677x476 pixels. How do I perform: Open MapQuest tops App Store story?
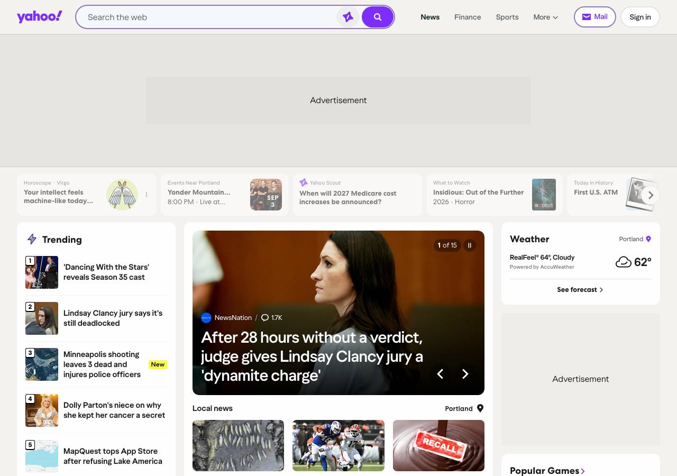[x=113, y=456]
